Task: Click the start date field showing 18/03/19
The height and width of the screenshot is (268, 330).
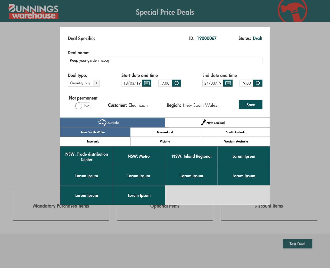Action: point(132,83)
